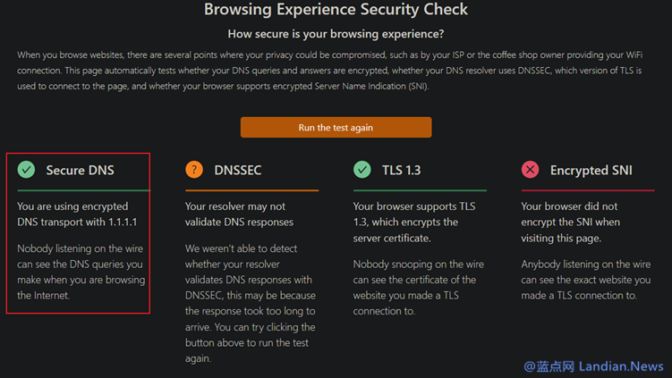Select the DNSSEC heading text

(238, 171)
